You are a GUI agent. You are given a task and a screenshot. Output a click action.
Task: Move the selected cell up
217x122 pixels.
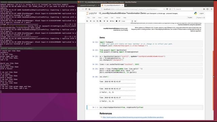point(104,21)
